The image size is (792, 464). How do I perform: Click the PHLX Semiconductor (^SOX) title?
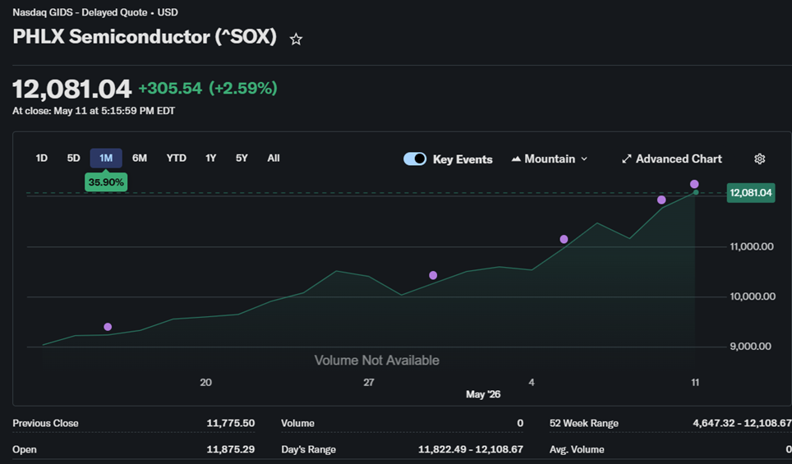[x=145, y=37]
